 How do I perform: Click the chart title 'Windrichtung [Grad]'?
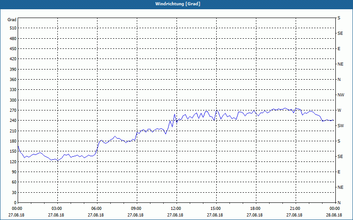click(178, 4)
